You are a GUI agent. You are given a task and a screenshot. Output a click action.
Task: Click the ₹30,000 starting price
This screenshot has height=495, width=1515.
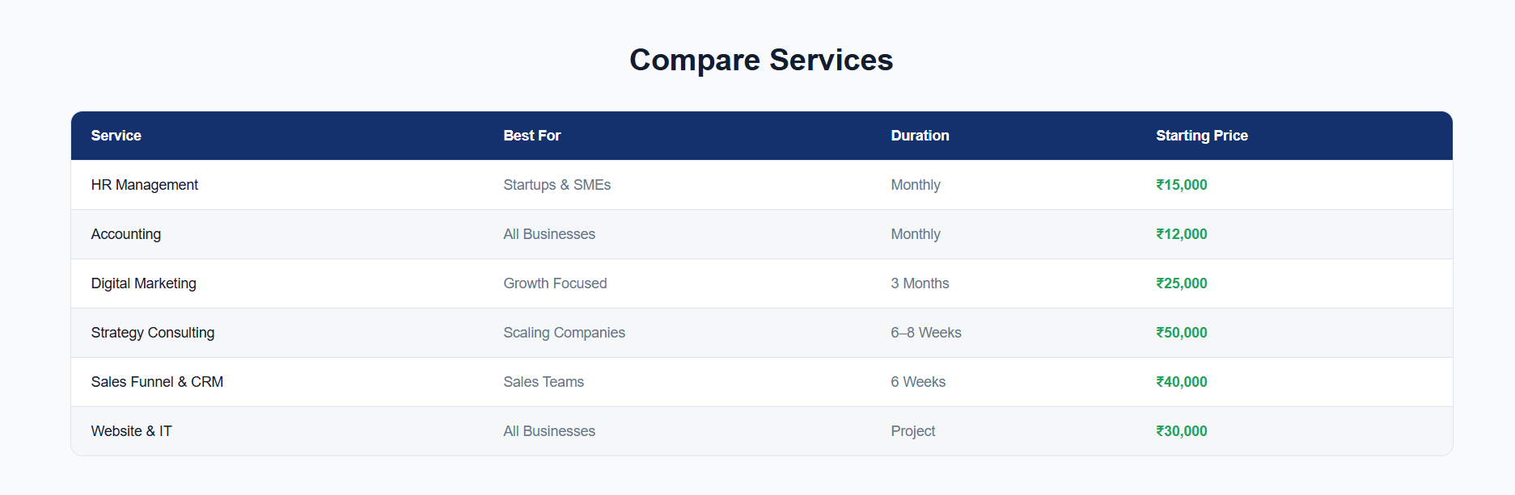(1181, 431)
